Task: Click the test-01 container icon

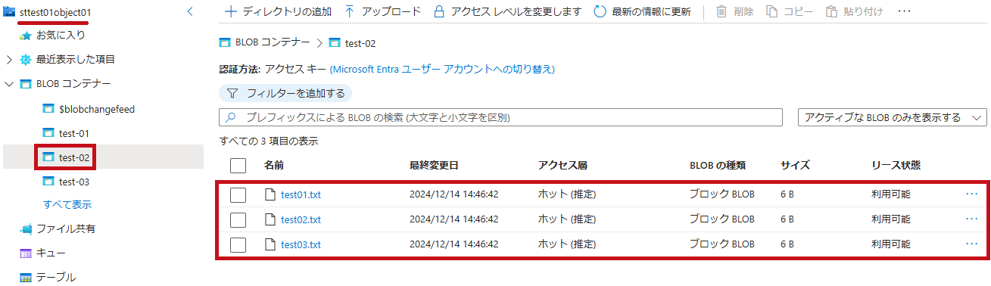Action: tap(49, 133)
